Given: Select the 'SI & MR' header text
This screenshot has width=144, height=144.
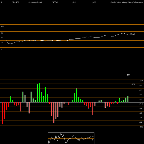Looking at the screenshot, I should [x=15, y=2].
